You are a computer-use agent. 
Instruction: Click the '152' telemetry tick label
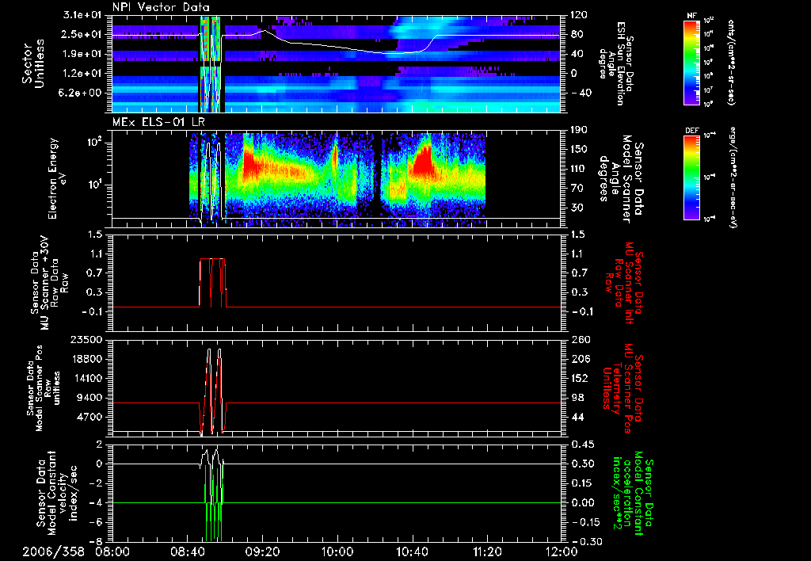(x=581, y=378)
